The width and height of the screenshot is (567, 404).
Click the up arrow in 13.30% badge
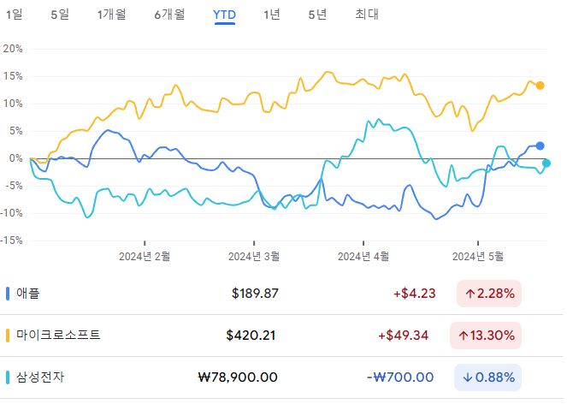pyautogui.click(x=464, y=336)
